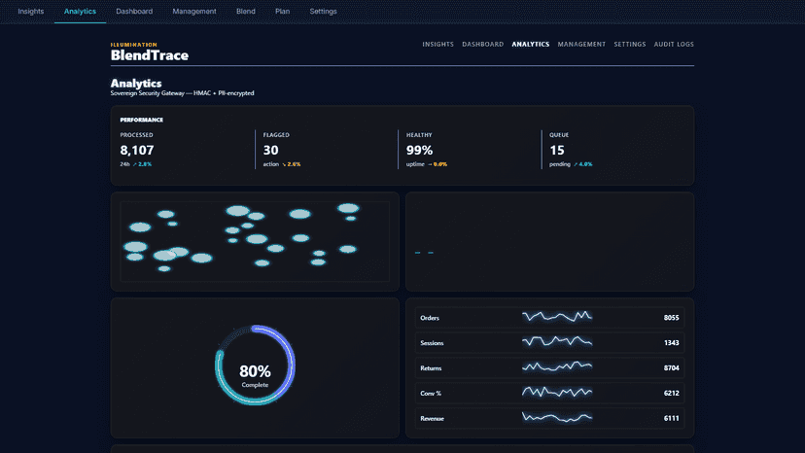Click the 80% Complete progress ring

[255, 366]
